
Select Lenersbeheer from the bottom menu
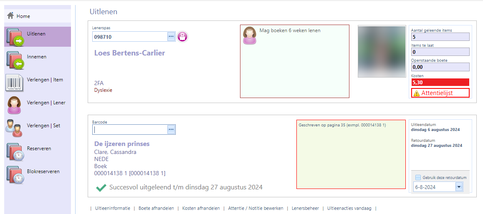click(x=305, y=208)
